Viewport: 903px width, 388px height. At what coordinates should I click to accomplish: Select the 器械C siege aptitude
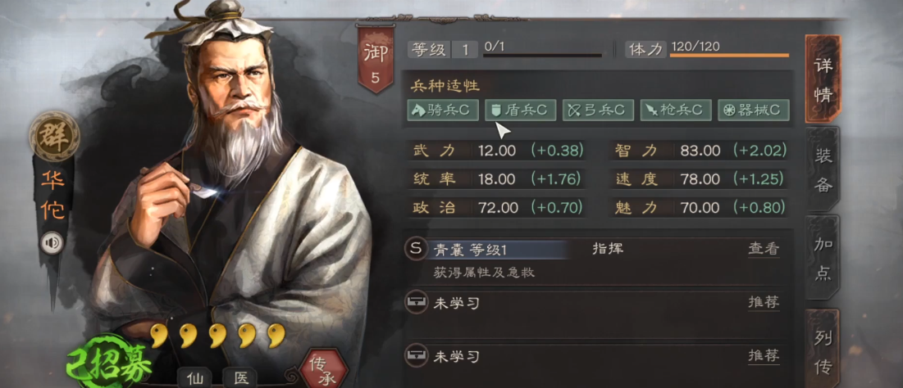(753, 111)
